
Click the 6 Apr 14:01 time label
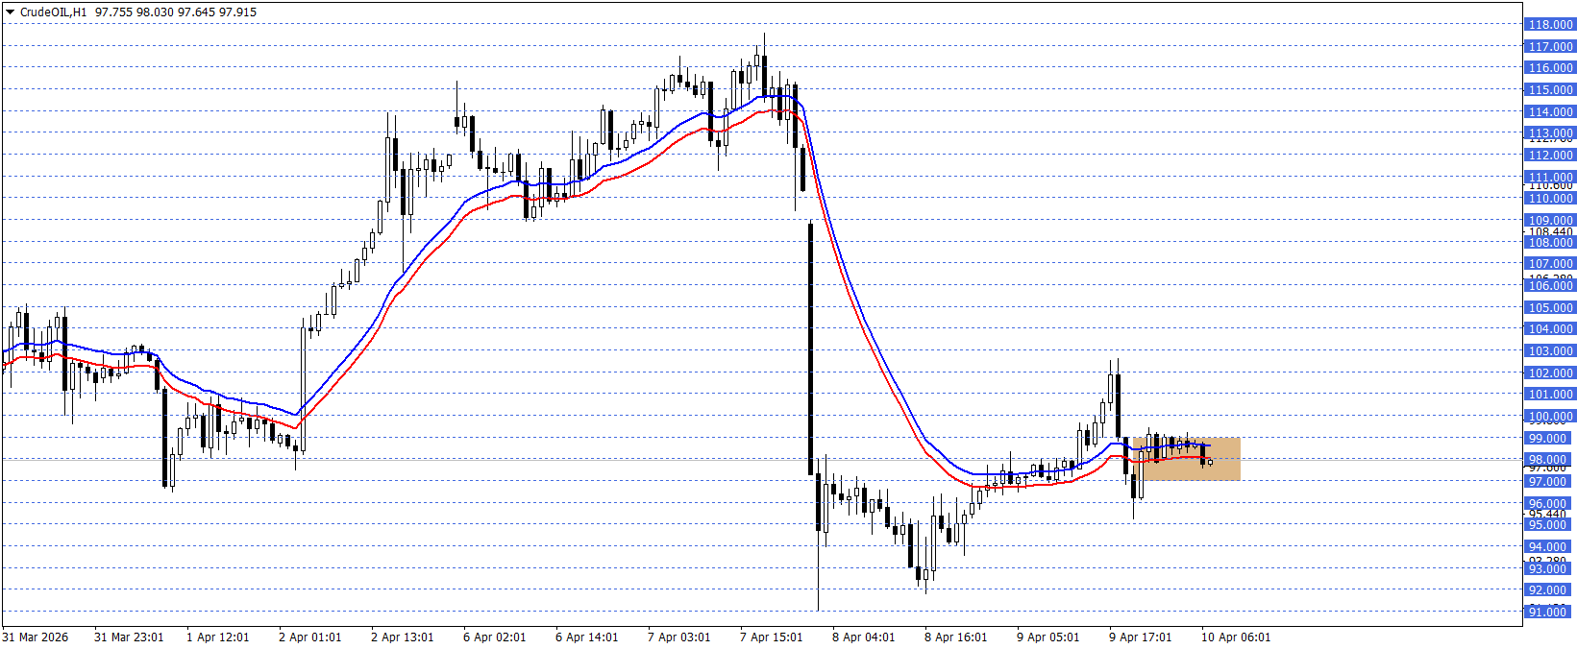(586, 637)
